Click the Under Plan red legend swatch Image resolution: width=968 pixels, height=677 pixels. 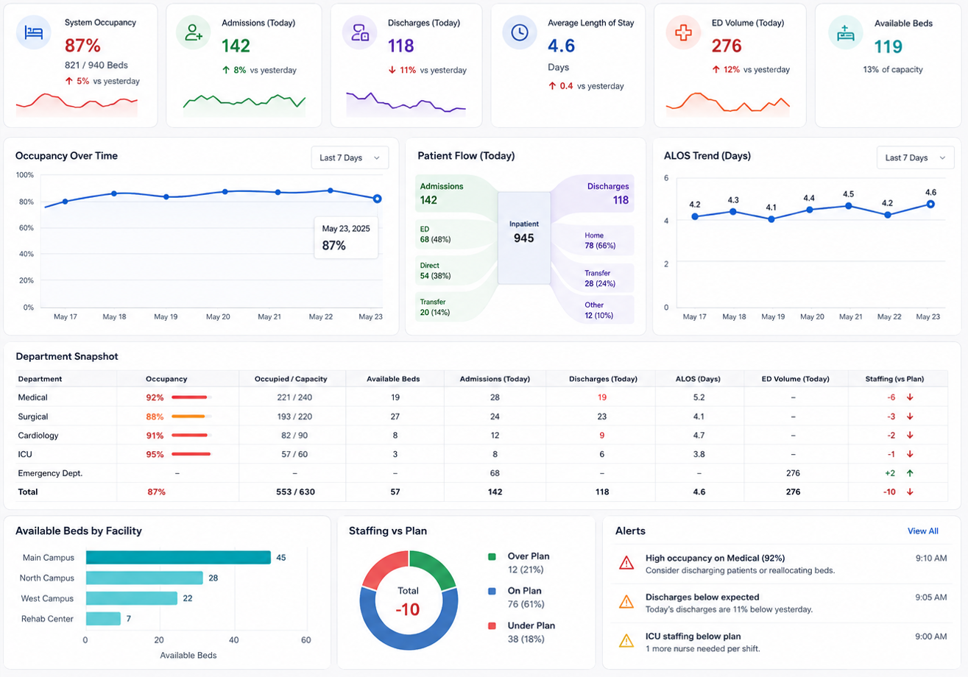coord(492,625)
